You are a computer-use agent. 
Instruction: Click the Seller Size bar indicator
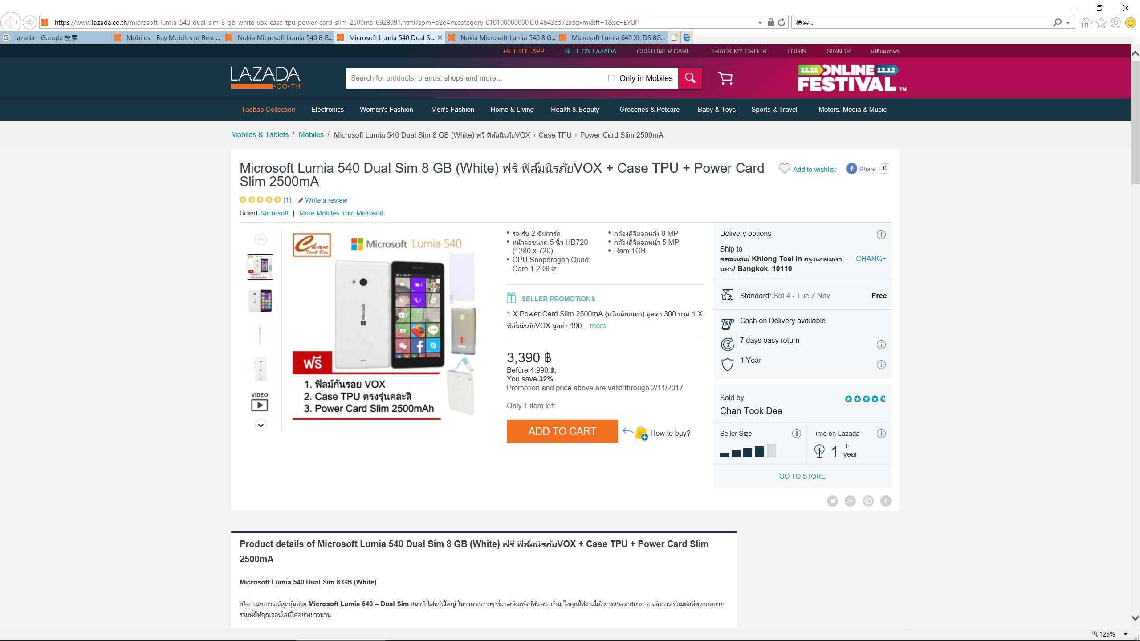pyautogui.click(x=748, y=451)
